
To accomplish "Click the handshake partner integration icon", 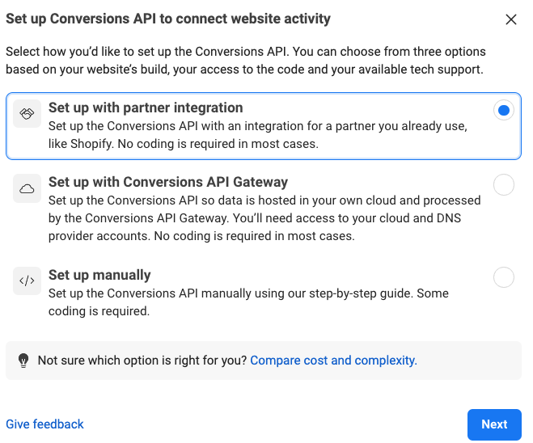I will pos(27,114).
